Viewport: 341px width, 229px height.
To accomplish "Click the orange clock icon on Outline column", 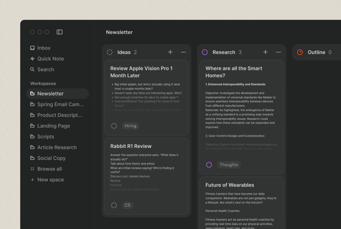I will 300,52.
